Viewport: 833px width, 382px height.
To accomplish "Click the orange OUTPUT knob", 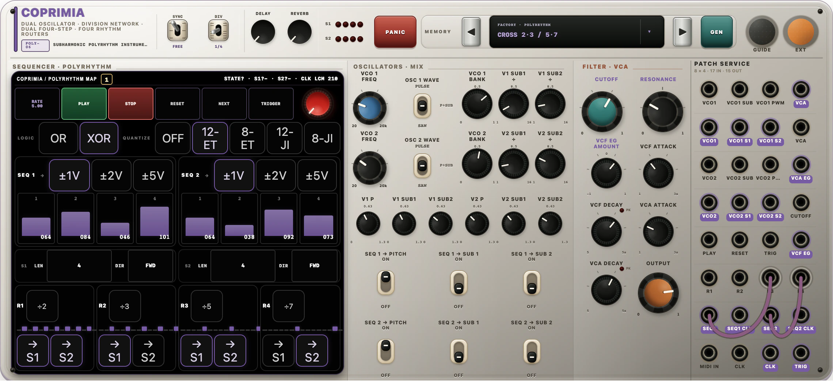I will (658, 293).
